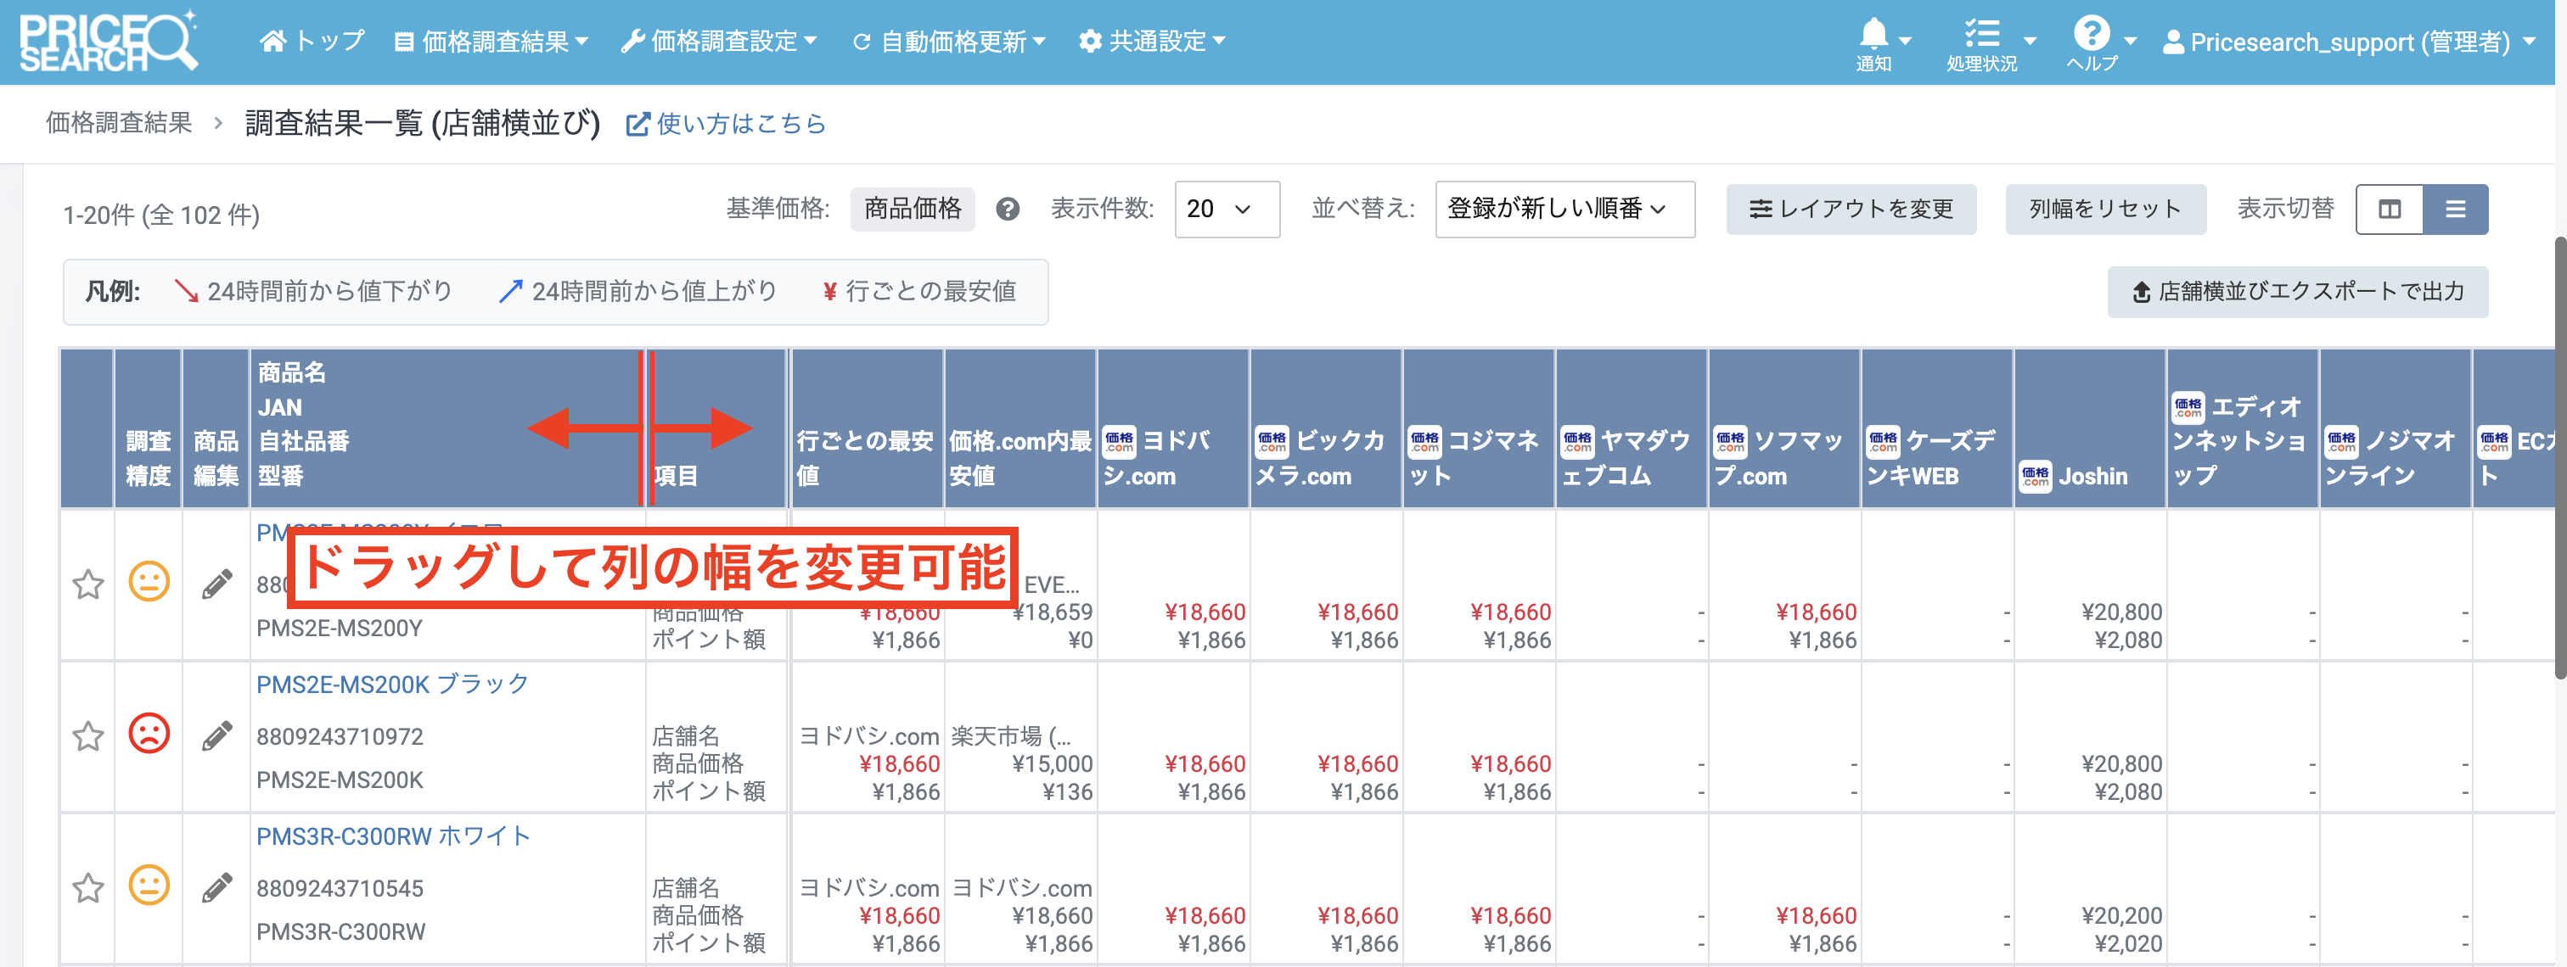
Task: Click neutral face icon for PMS3R-C300RW
Action: coord(149,886)
